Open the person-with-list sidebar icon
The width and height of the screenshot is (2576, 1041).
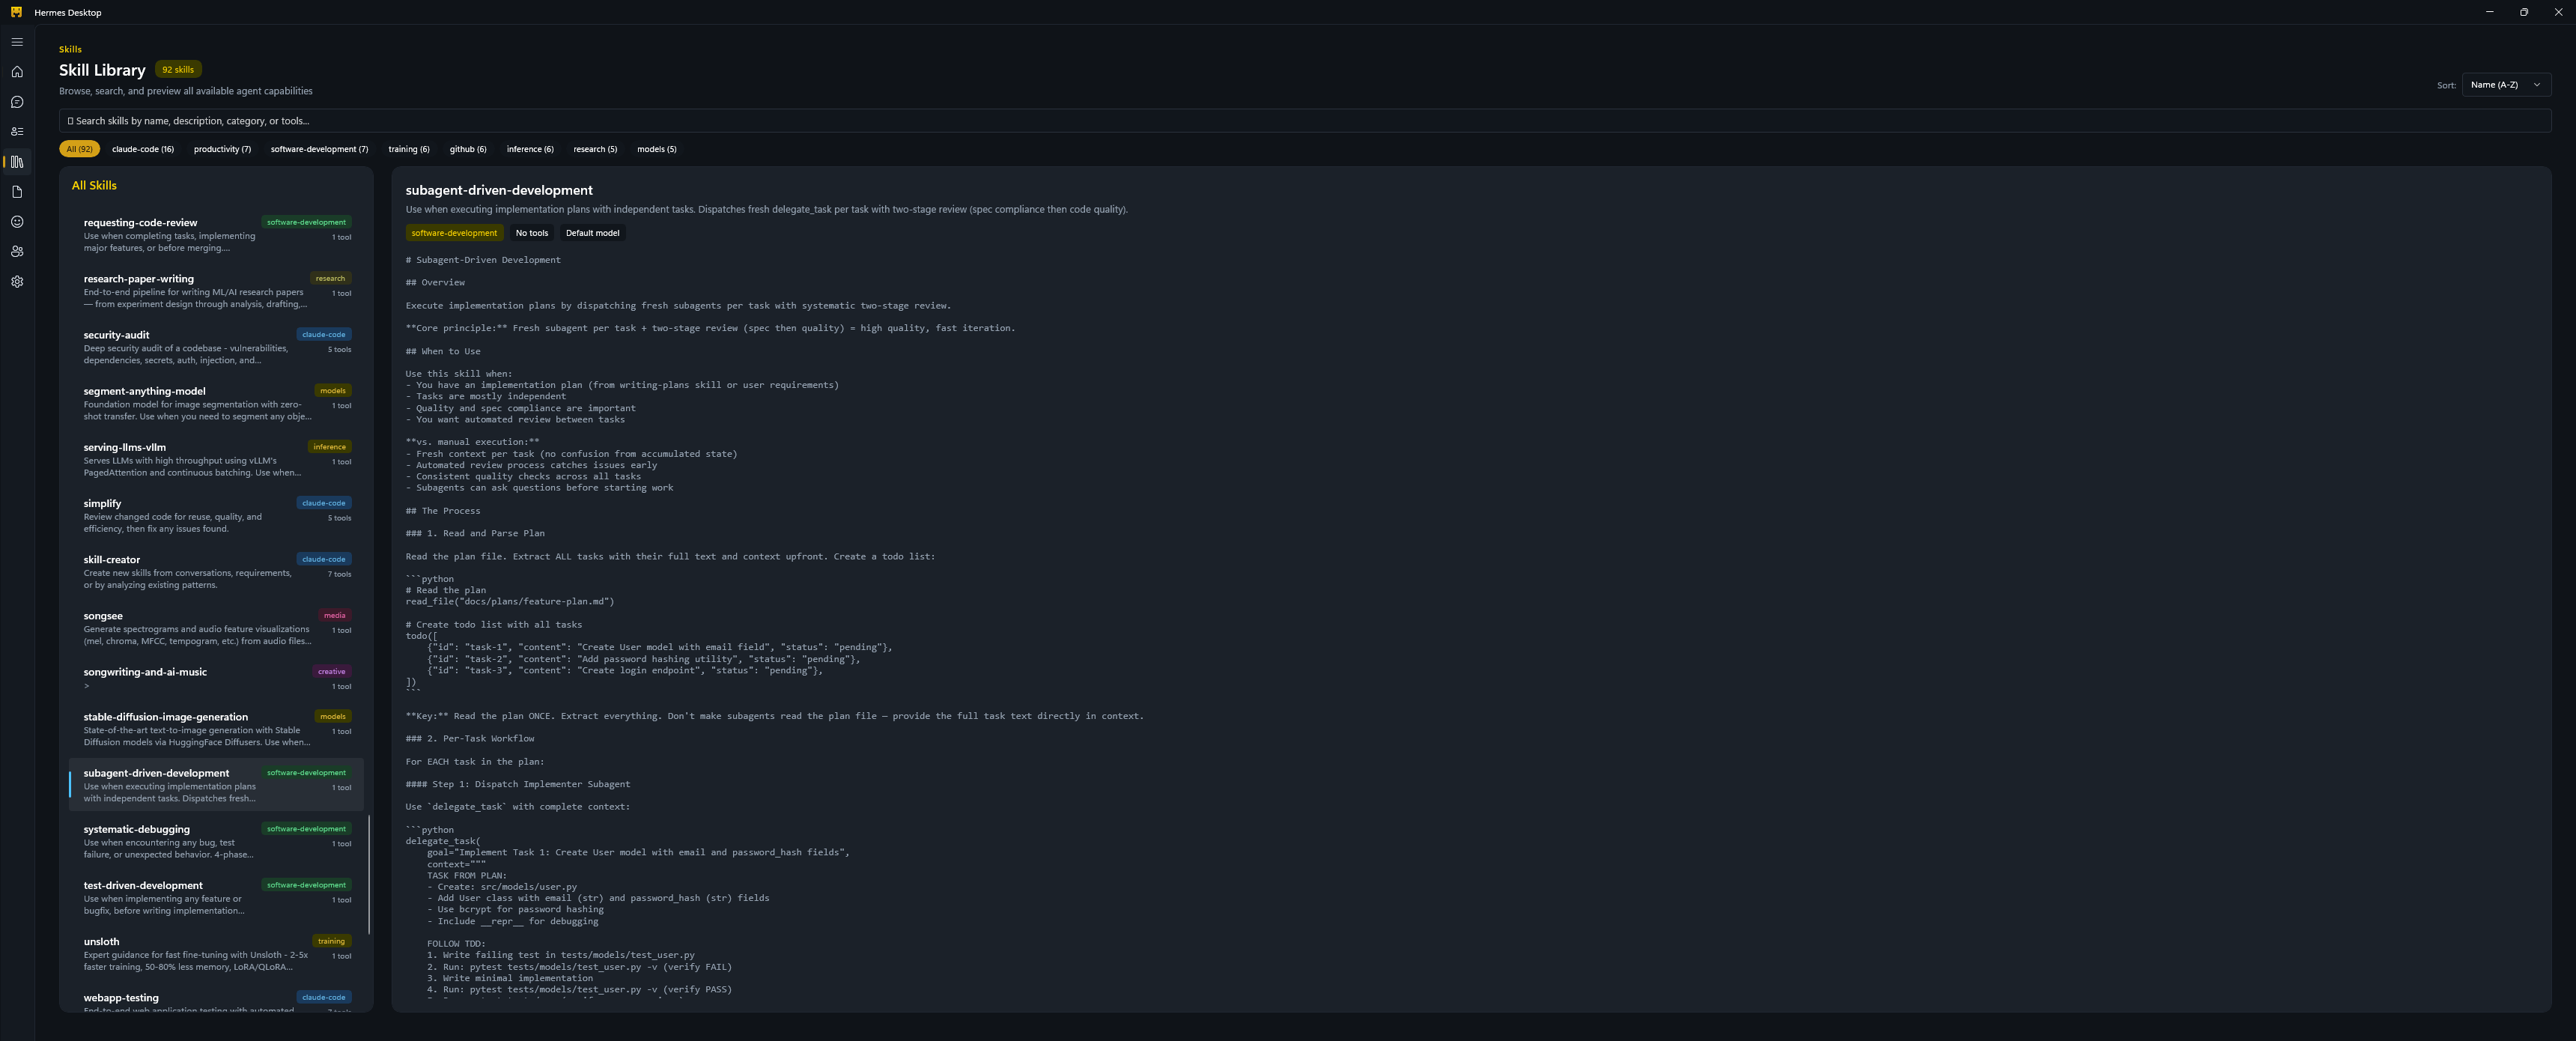pyautogui.click(x=17, y=132)
